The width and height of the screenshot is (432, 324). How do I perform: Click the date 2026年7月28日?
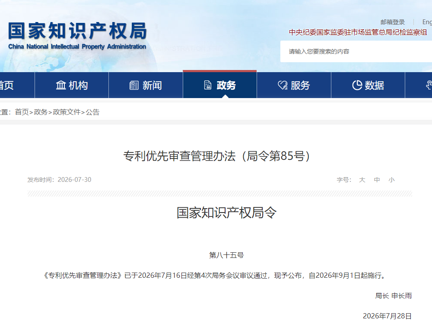point(388,316)
